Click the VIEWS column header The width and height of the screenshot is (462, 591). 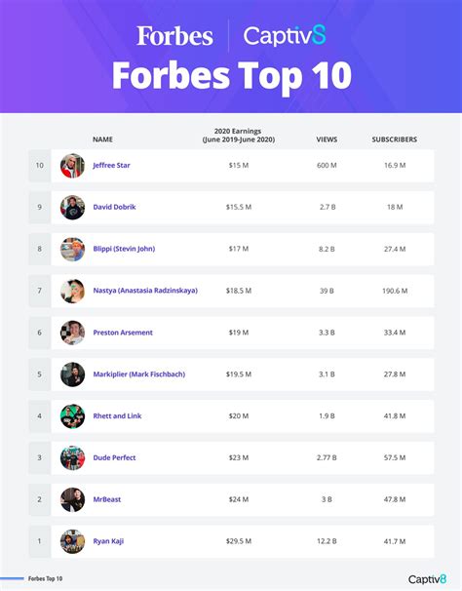[x=327, y=139]
